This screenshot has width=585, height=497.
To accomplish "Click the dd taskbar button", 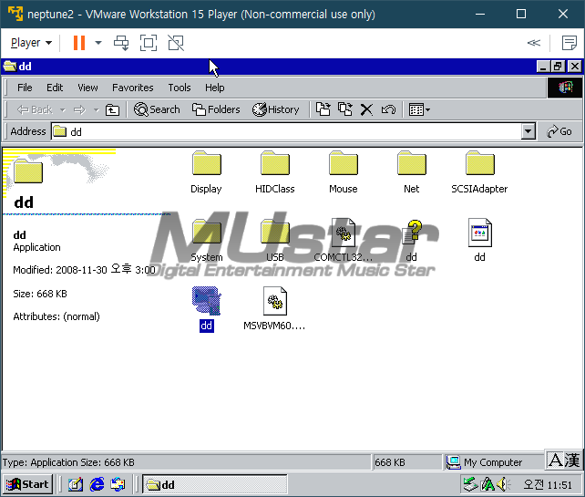I will (215, 484).
